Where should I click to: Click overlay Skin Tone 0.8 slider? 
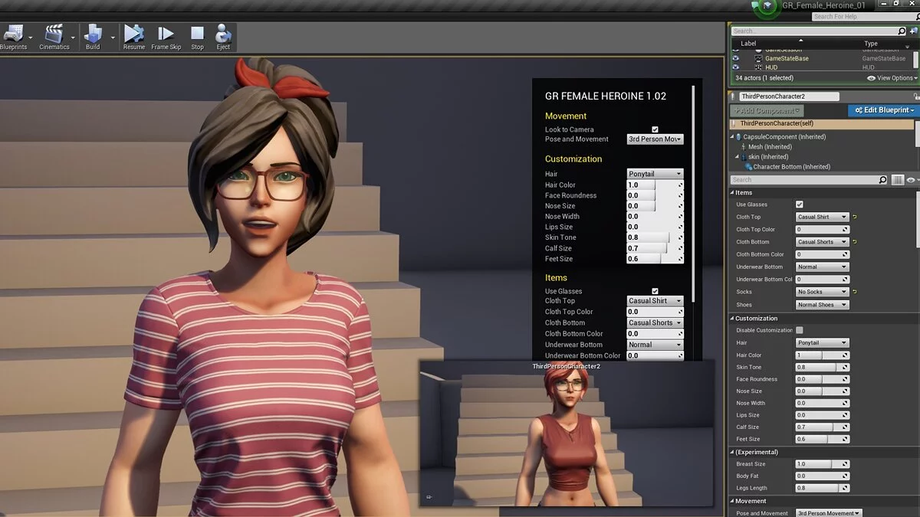pos(655,237)
